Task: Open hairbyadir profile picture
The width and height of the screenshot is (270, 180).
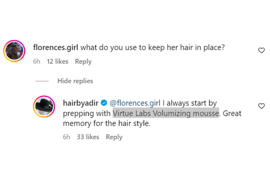Action: click(x=44, y=107)
